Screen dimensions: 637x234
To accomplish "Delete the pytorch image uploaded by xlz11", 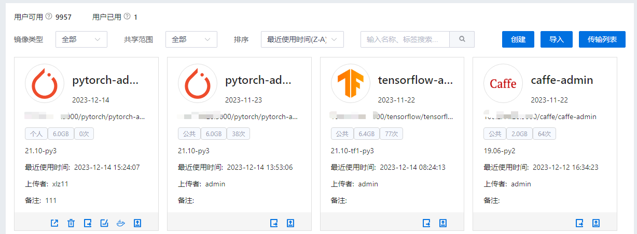I will [x=71, y=223].
